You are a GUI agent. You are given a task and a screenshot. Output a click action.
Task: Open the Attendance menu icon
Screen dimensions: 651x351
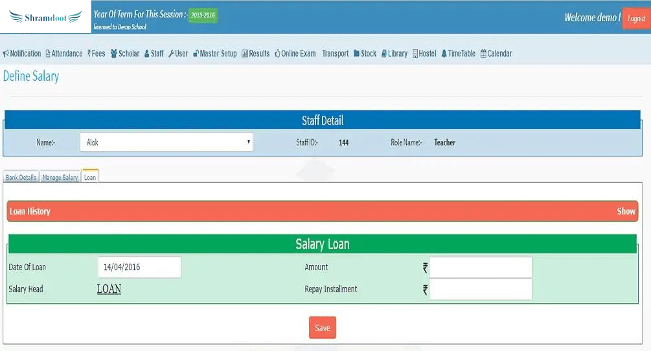click(x=47, y=54)
